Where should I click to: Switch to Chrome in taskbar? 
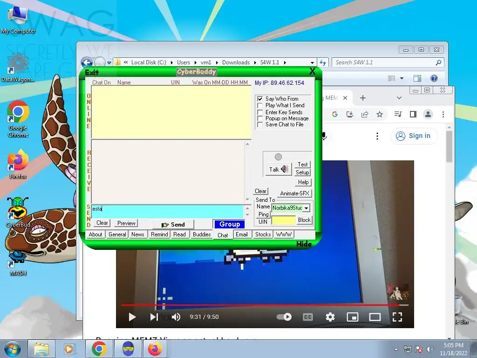coord(99,349)
